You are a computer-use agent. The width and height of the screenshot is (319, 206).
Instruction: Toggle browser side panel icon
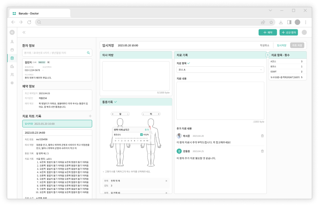[x=289, y=22]
